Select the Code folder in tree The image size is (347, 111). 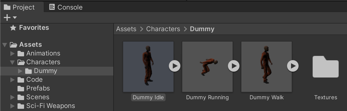click(x=34, y=80)
